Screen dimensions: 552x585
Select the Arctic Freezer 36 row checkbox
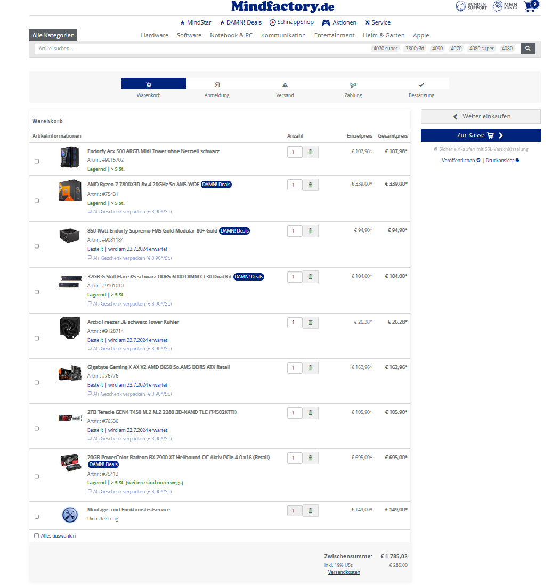point(37,339)
